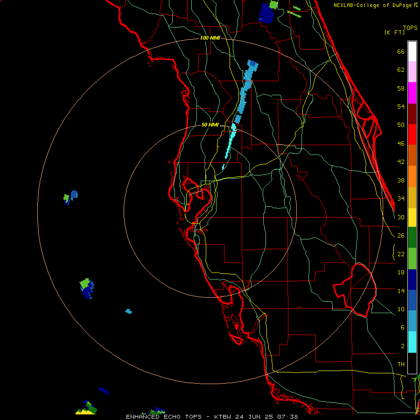Click the '2' legend value
The height and width of the screenshot is (420, 420).
pyautogui.click(x=403, y=346)
